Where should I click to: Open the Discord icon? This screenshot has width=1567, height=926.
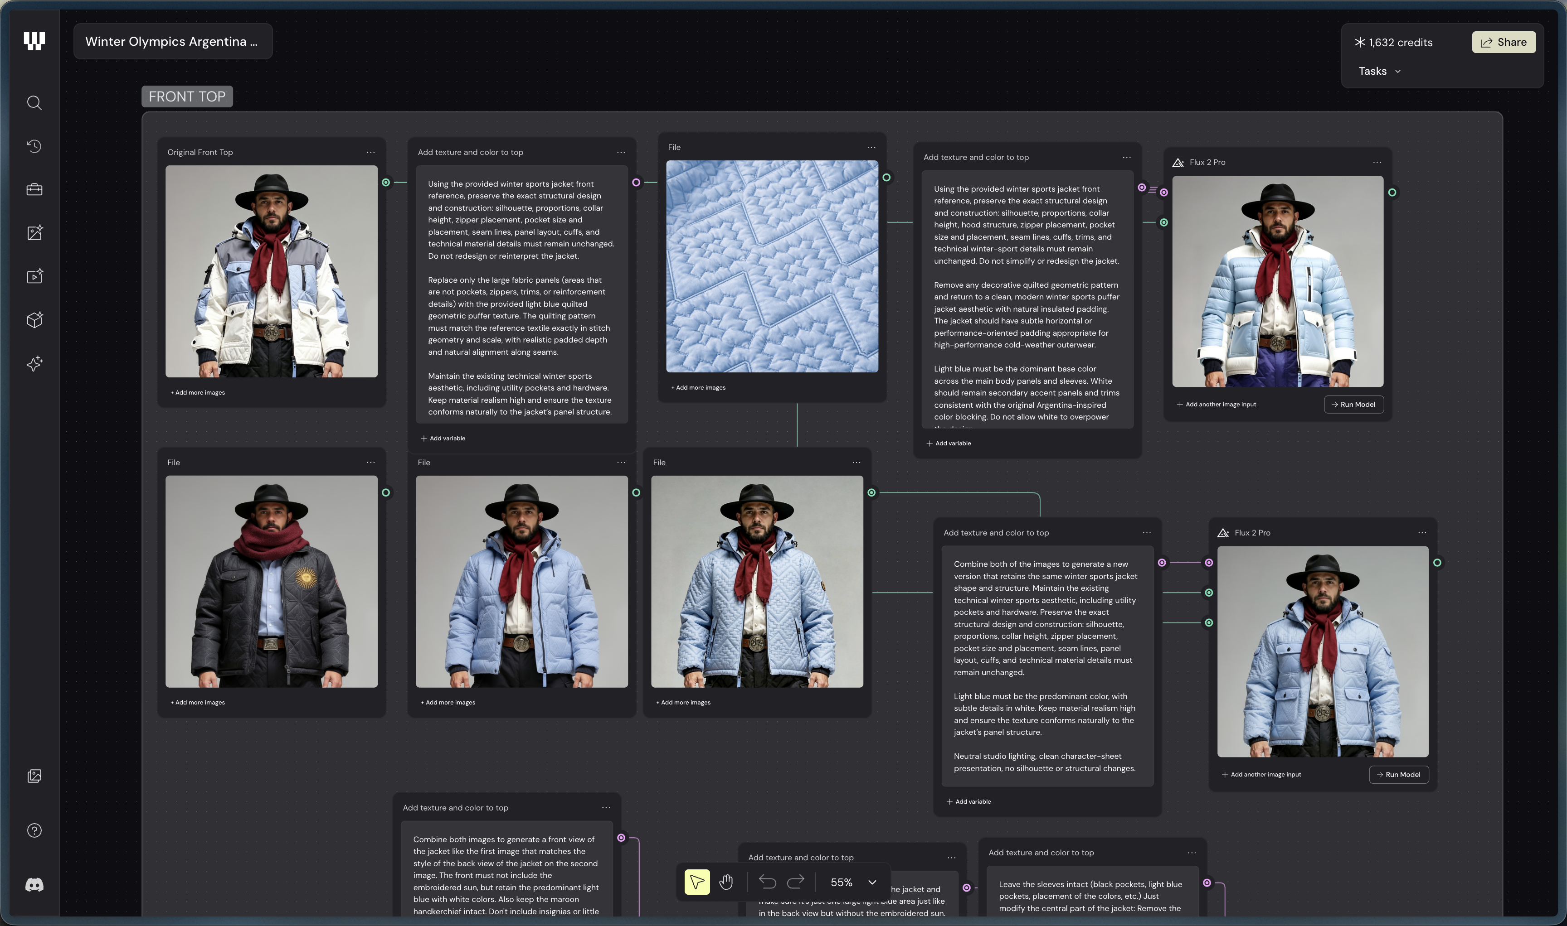point(34,885)
